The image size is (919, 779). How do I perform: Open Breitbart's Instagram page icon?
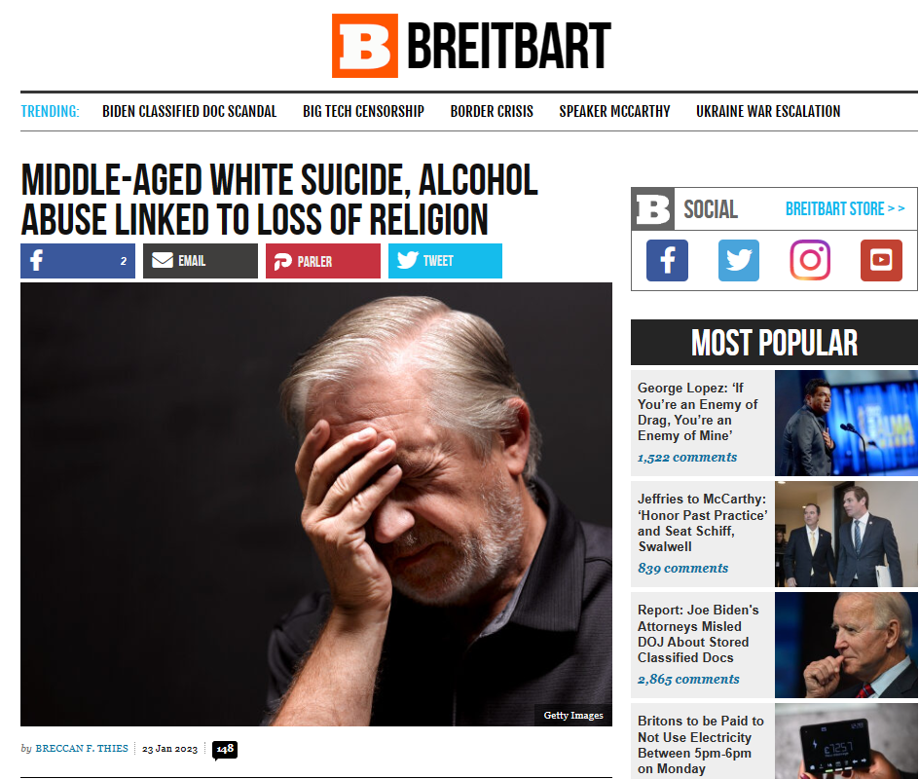[x=810, y=260]
